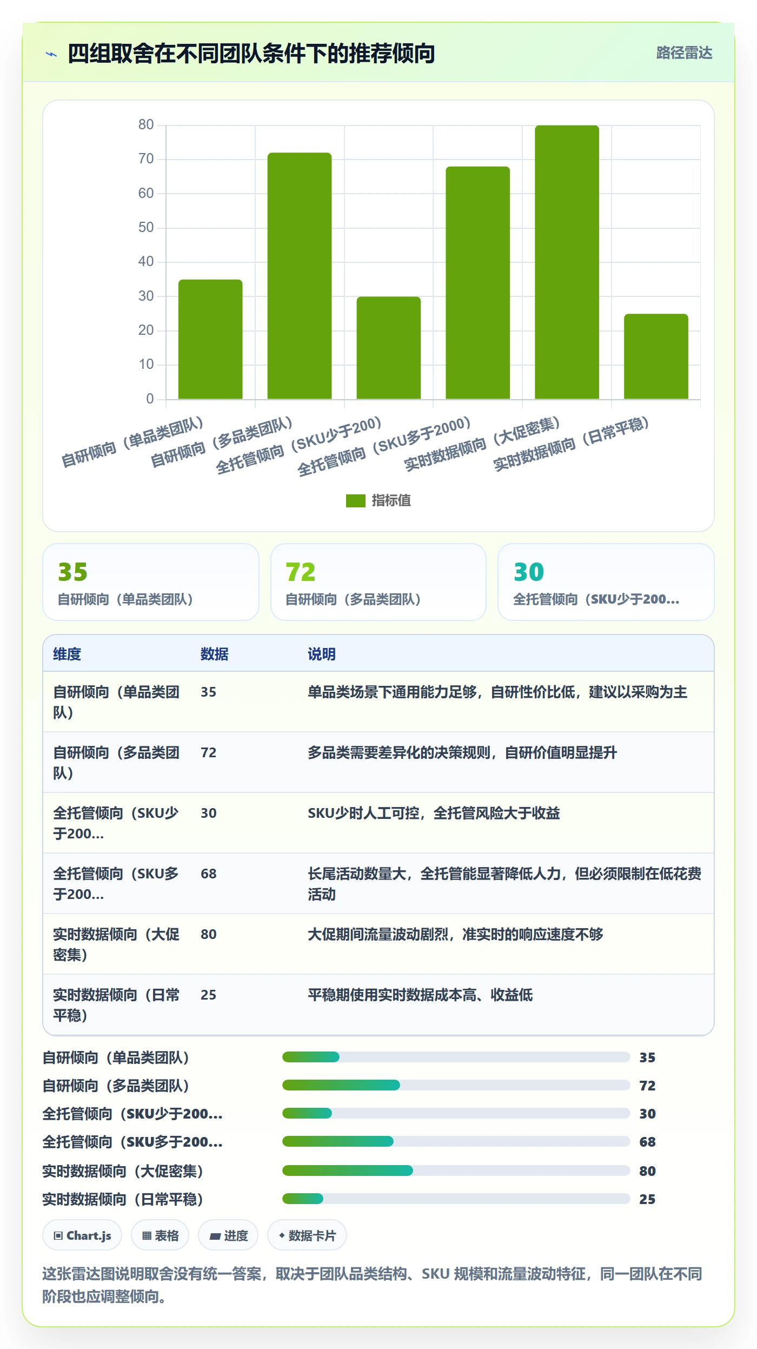Click description SKU少时人工可控，全托管风险大于收益
Screen dimensions: 757x1349
click(x=434, y=813)
